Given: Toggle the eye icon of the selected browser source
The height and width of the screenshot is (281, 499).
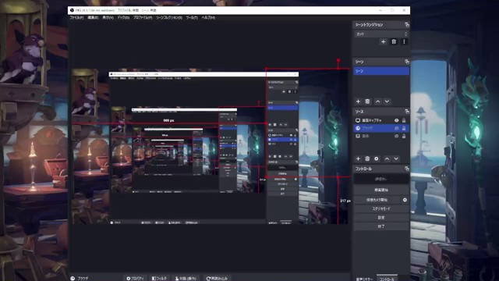Looking at the screenshot, I should 397,128.
